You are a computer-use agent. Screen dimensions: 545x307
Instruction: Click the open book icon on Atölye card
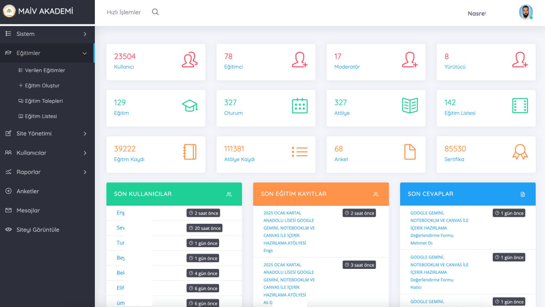click(410, 106)
